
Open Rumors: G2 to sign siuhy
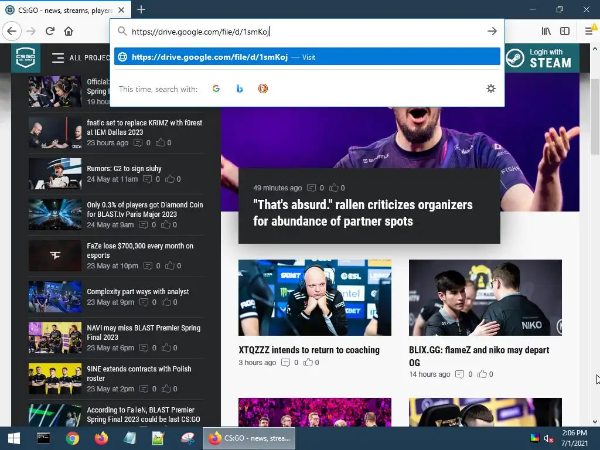[124, 168]
